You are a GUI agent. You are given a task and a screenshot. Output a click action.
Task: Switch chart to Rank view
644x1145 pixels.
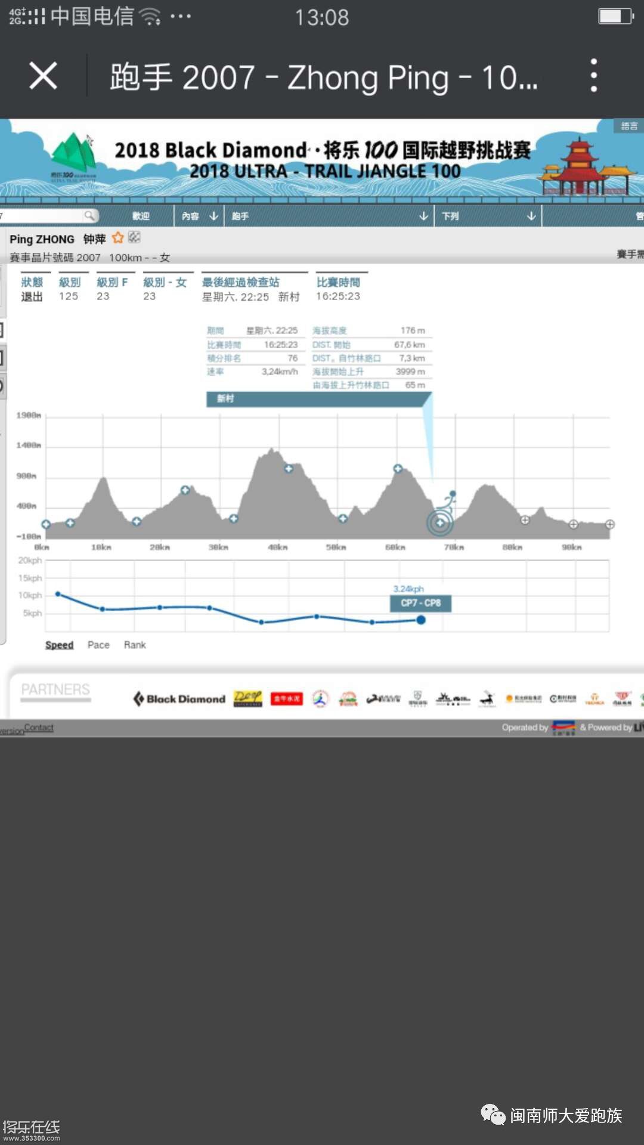[135, 645]
